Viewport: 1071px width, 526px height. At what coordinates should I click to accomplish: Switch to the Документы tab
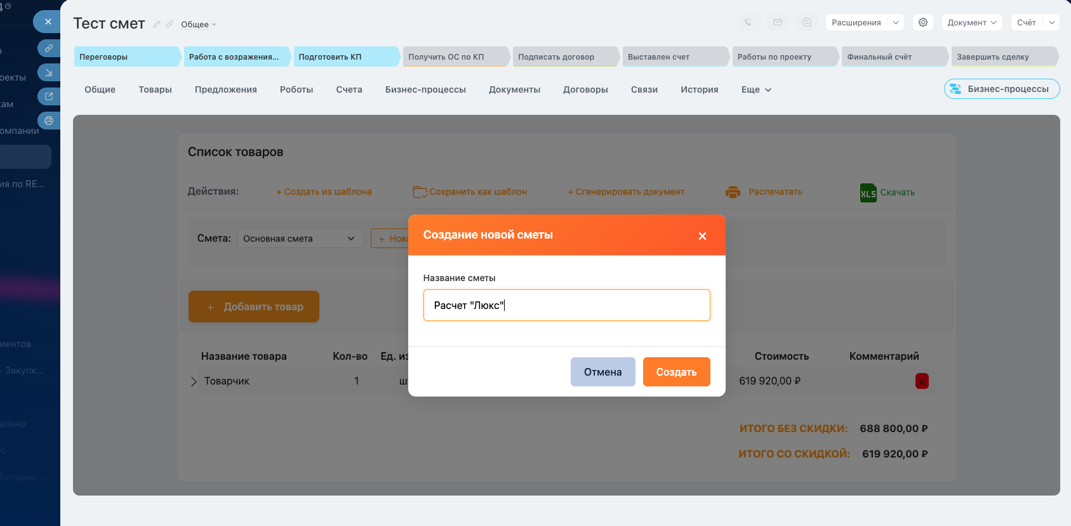pos(515,89)
